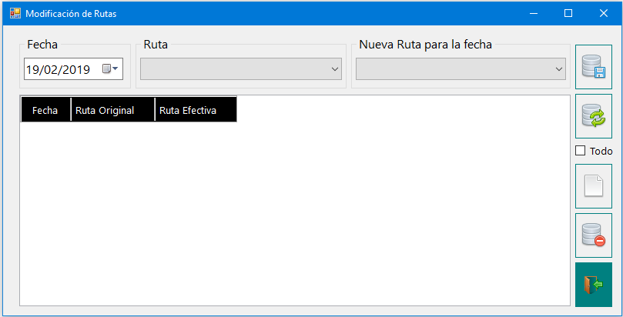
Task: Click the save database icon button
Action: coord(594,67)
